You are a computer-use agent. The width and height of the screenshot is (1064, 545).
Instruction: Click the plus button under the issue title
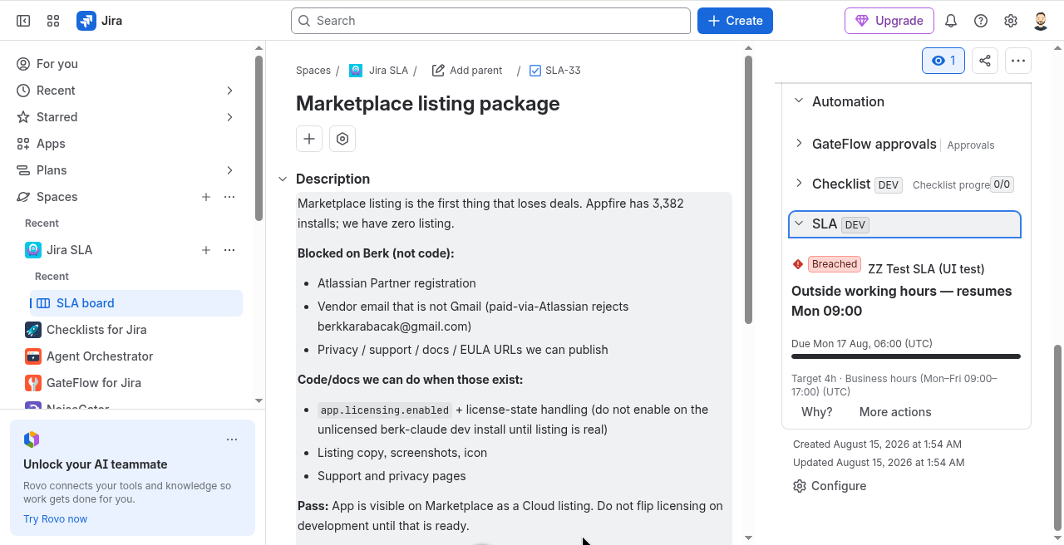309,139
